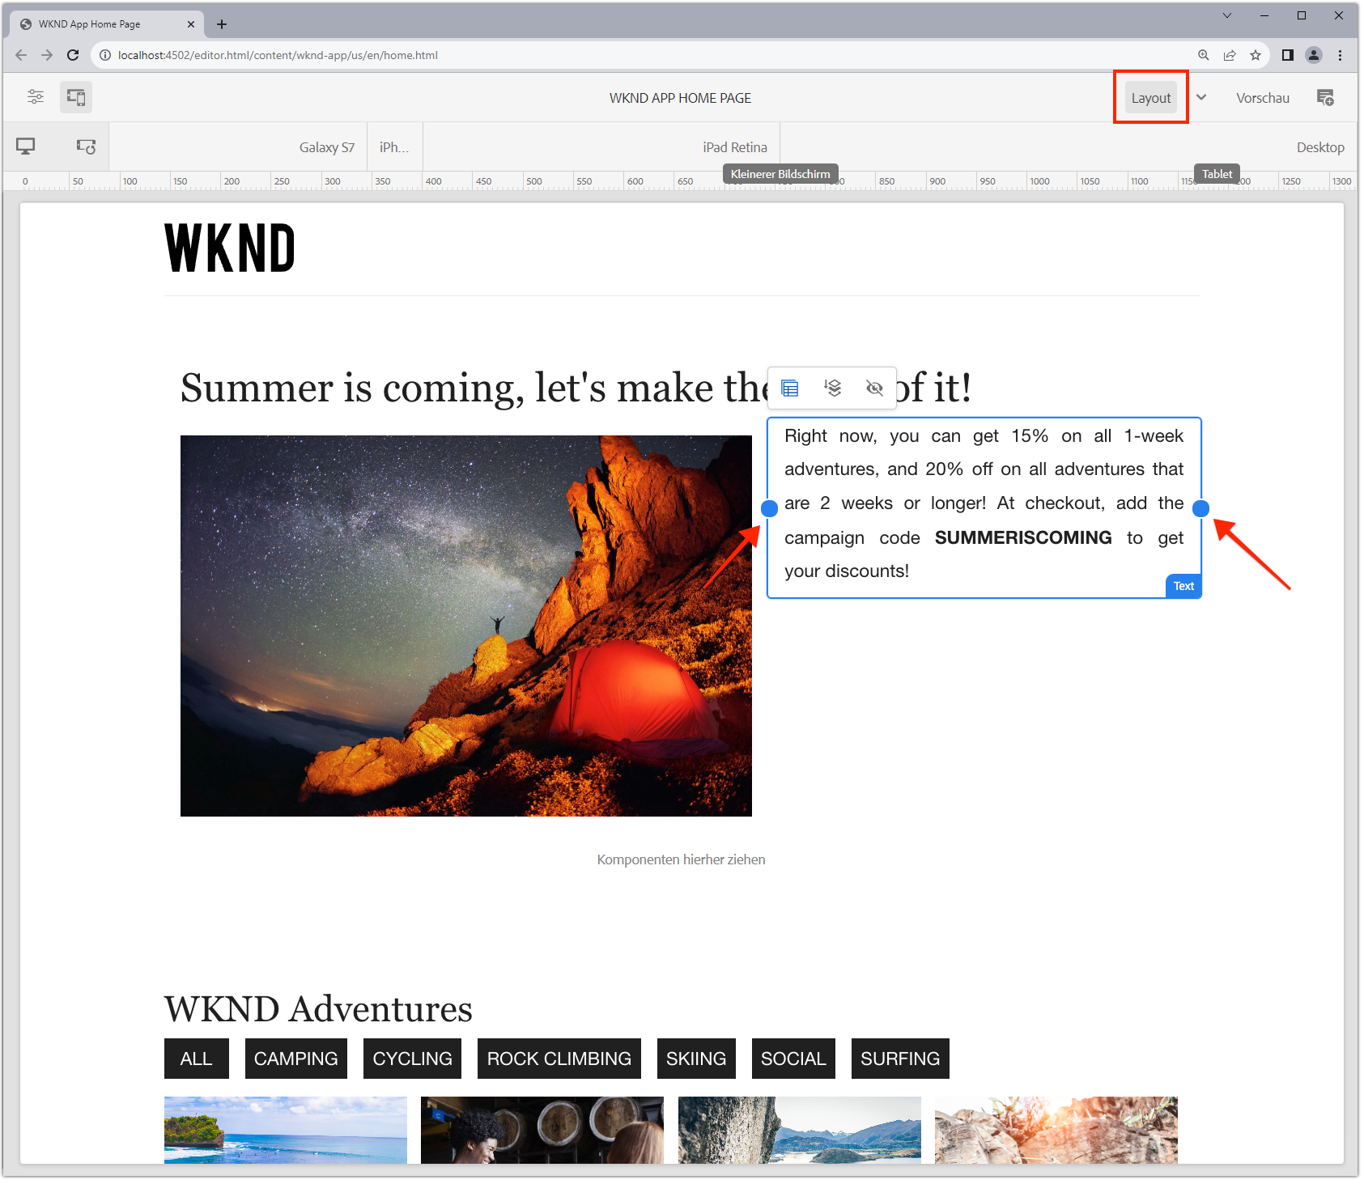The height and width of the screenshot is (1184, 1364).
Task: Click the tent under starry sky image
Action: 466,626
